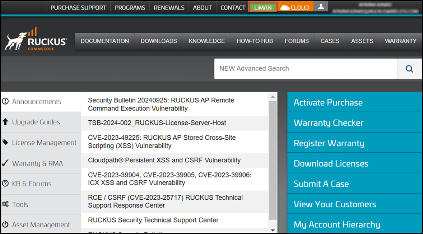Screen dimensions: 423x234
Task: Click Warranty Checker quick link
Action: coord(355,122)
